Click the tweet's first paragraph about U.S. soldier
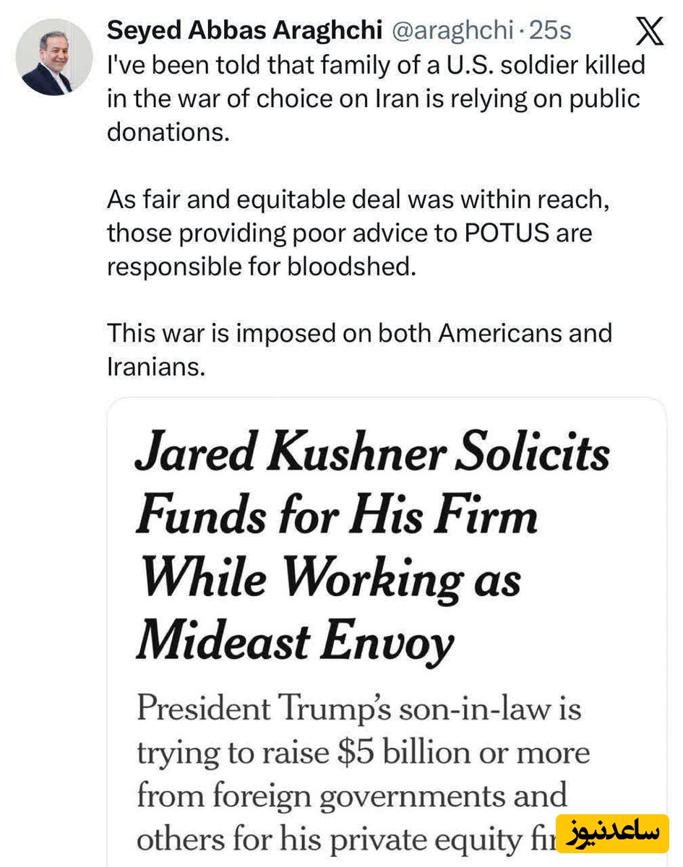Screen dimensions: 683x867 (375, 98)
